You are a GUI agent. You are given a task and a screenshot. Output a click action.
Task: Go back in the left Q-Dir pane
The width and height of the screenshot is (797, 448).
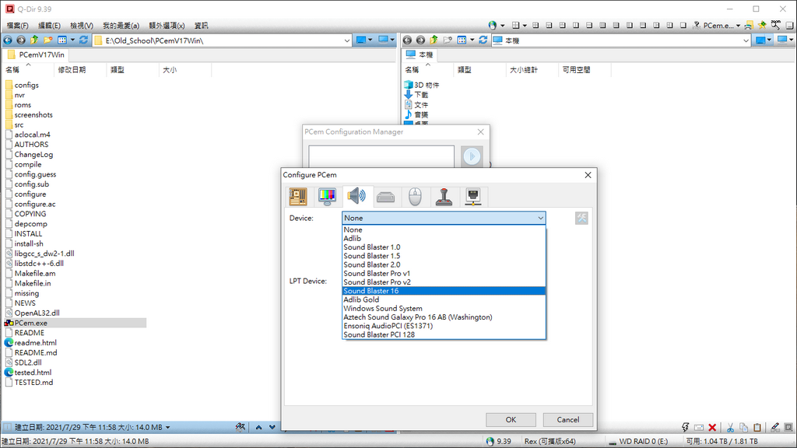(8, 40)
